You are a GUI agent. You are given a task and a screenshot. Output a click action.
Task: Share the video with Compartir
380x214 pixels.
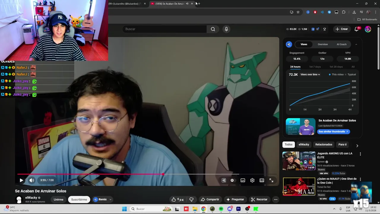[210, 199]
